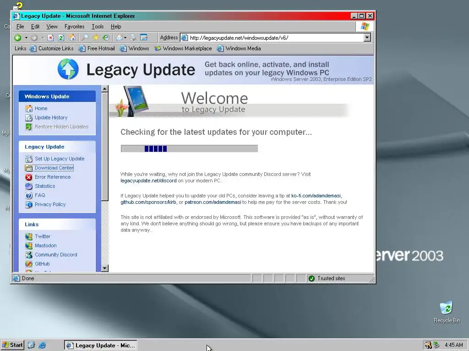Open Windows Media in Links bar
Viewport: 469px width, 351px height.
point(239,48)
